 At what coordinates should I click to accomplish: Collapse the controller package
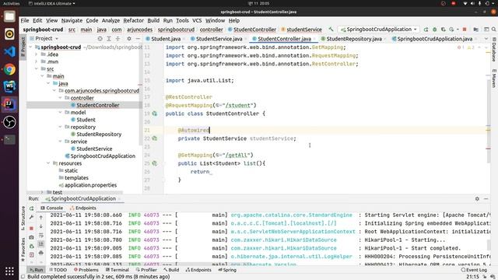61,98
